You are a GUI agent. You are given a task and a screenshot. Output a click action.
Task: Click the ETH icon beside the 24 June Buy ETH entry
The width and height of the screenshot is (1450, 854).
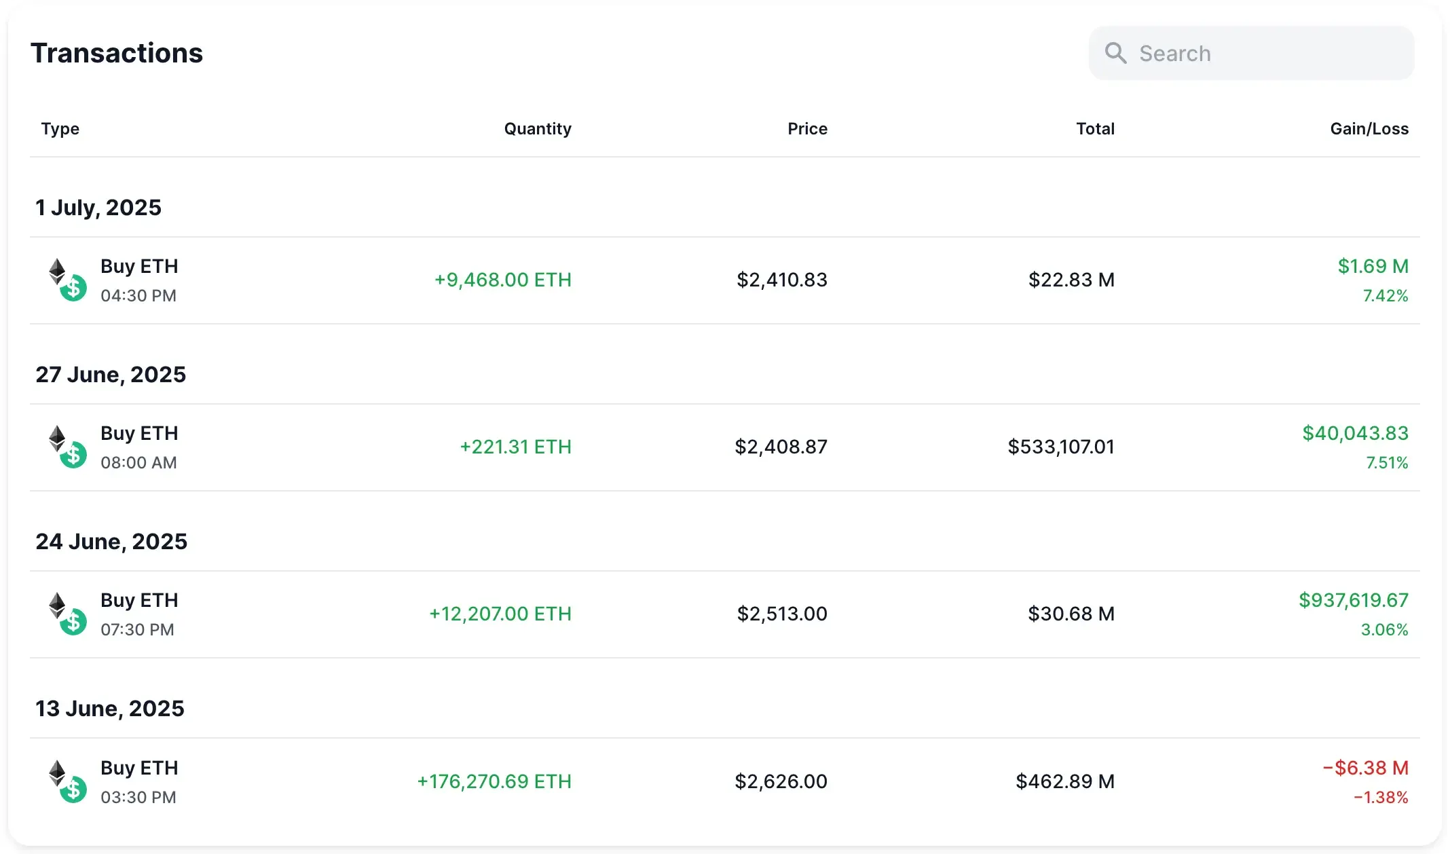58,604
